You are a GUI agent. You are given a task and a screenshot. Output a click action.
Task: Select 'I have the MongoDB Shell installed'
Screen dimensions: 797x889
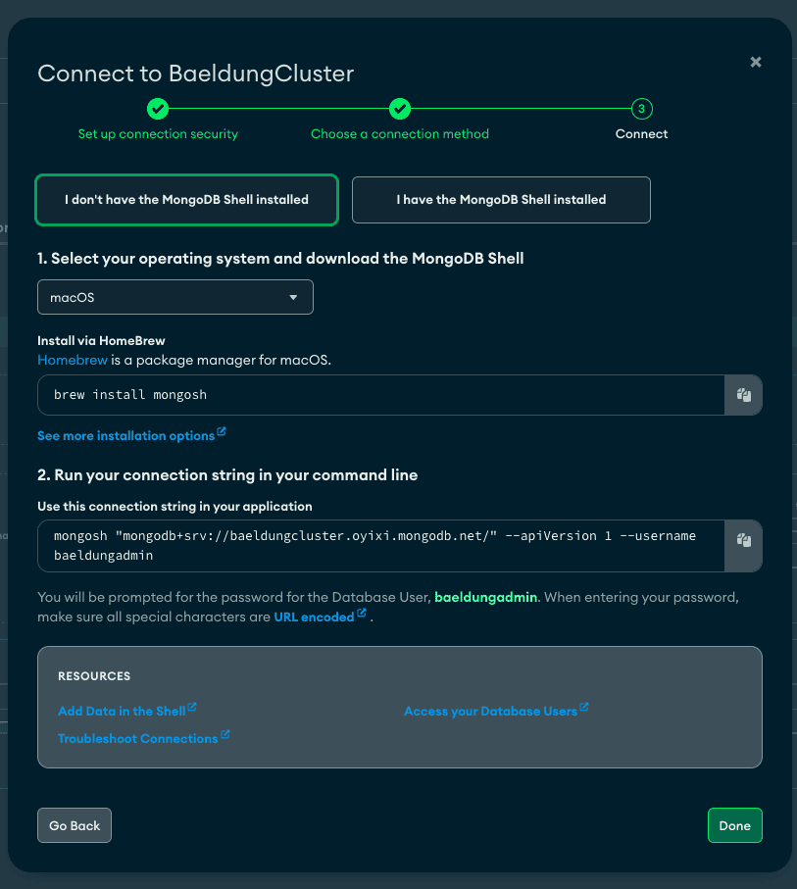pos(501,200)
